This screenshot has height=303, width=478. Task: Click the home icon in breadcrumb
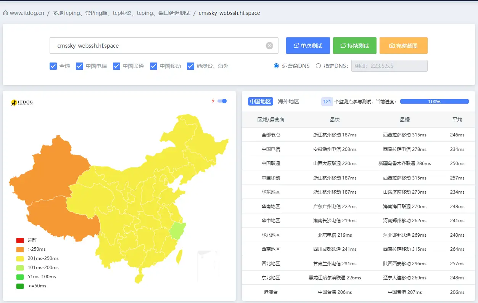[5, 13]
